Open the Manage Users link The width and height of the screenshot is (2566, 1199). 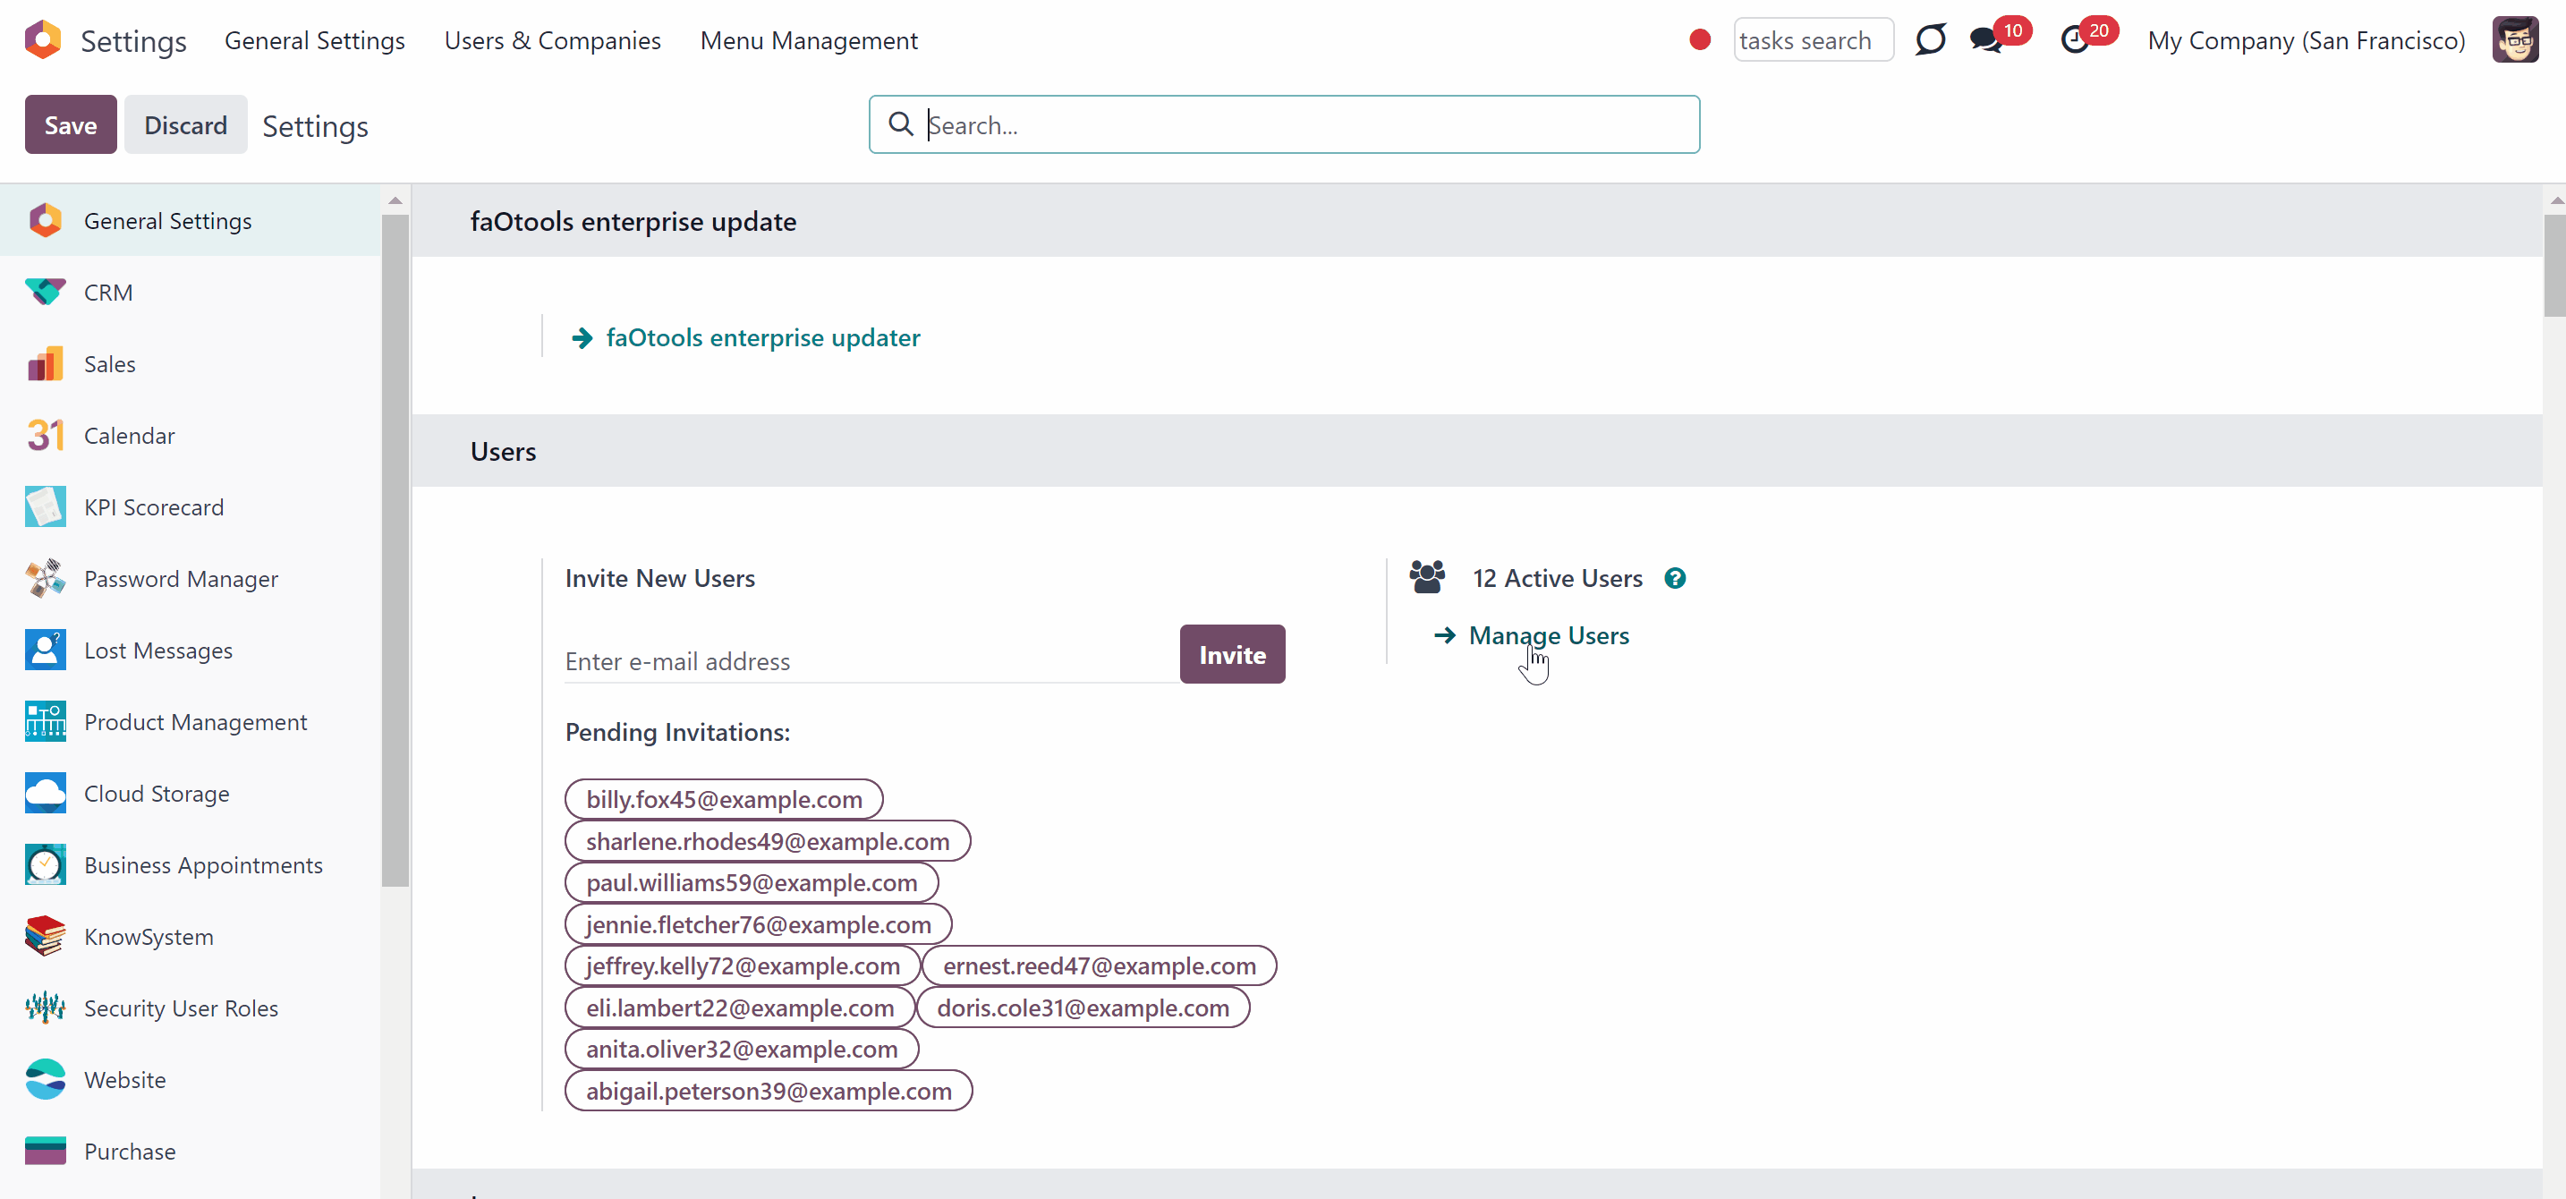tap(1549, 635)
